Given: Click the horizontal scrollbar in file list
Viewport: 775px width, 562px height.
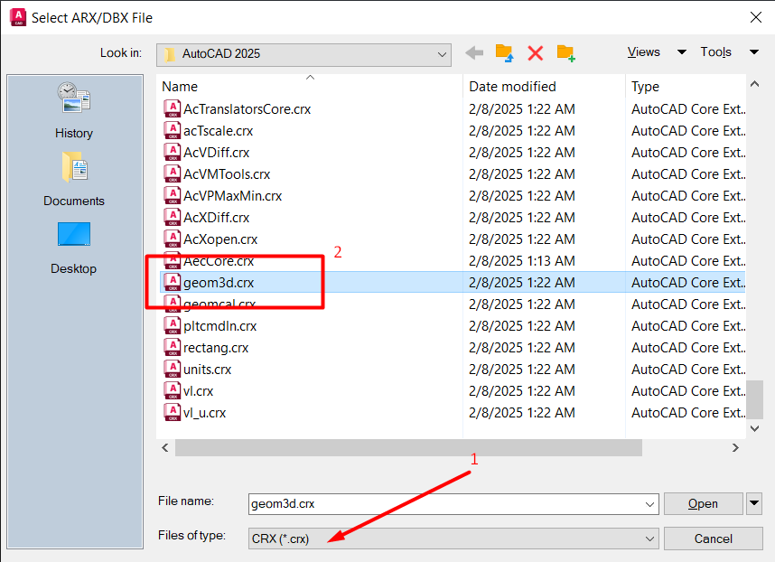Looking at the screenshot, I should coord(408,447).
